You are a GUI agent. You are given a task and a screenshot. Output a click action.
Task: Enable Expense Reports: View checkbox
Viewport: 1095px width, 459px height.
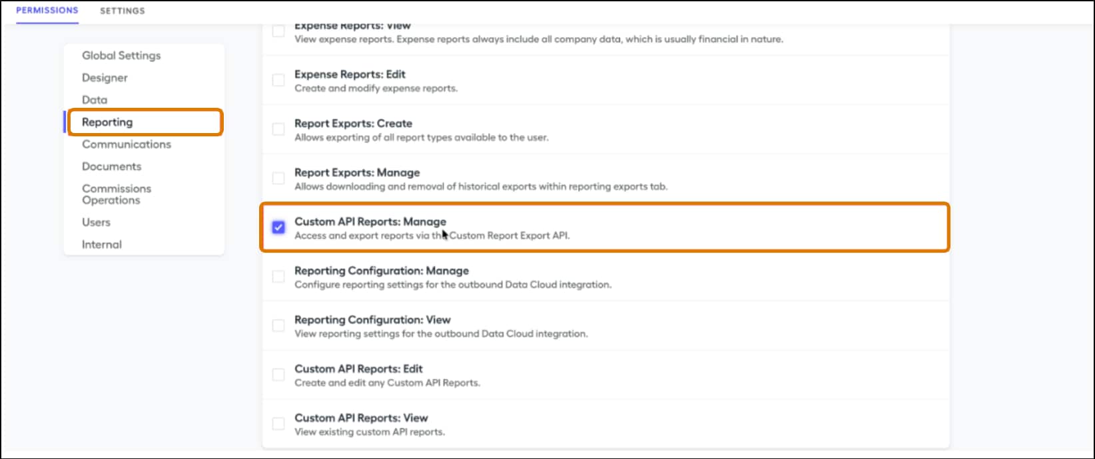point(278,31)
